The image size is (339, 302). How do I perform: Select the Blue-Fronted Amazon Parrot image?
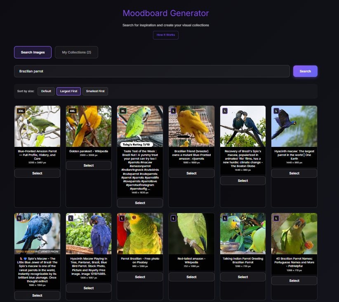coord(37,173)
